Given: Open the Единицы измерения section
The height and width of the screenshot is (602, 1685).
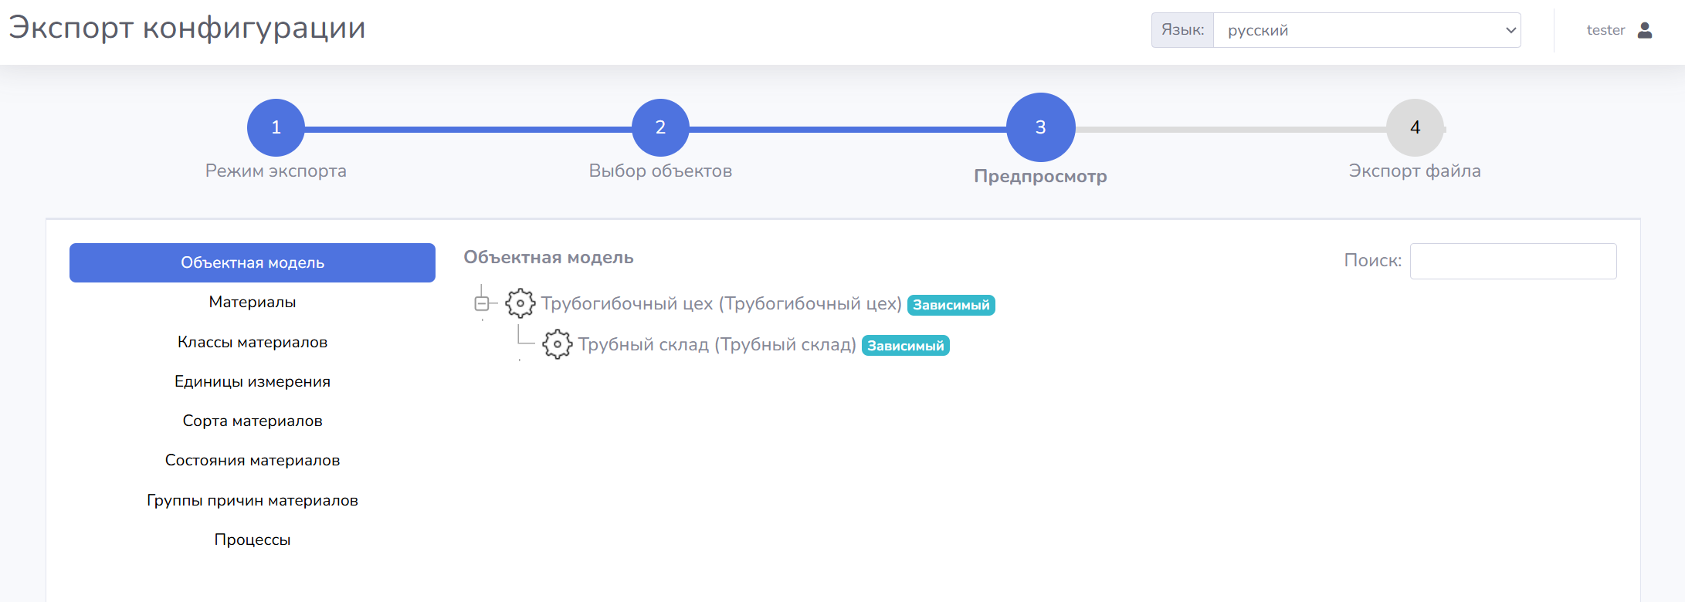Looking at the screenshot, I should [x=253, y=381].
